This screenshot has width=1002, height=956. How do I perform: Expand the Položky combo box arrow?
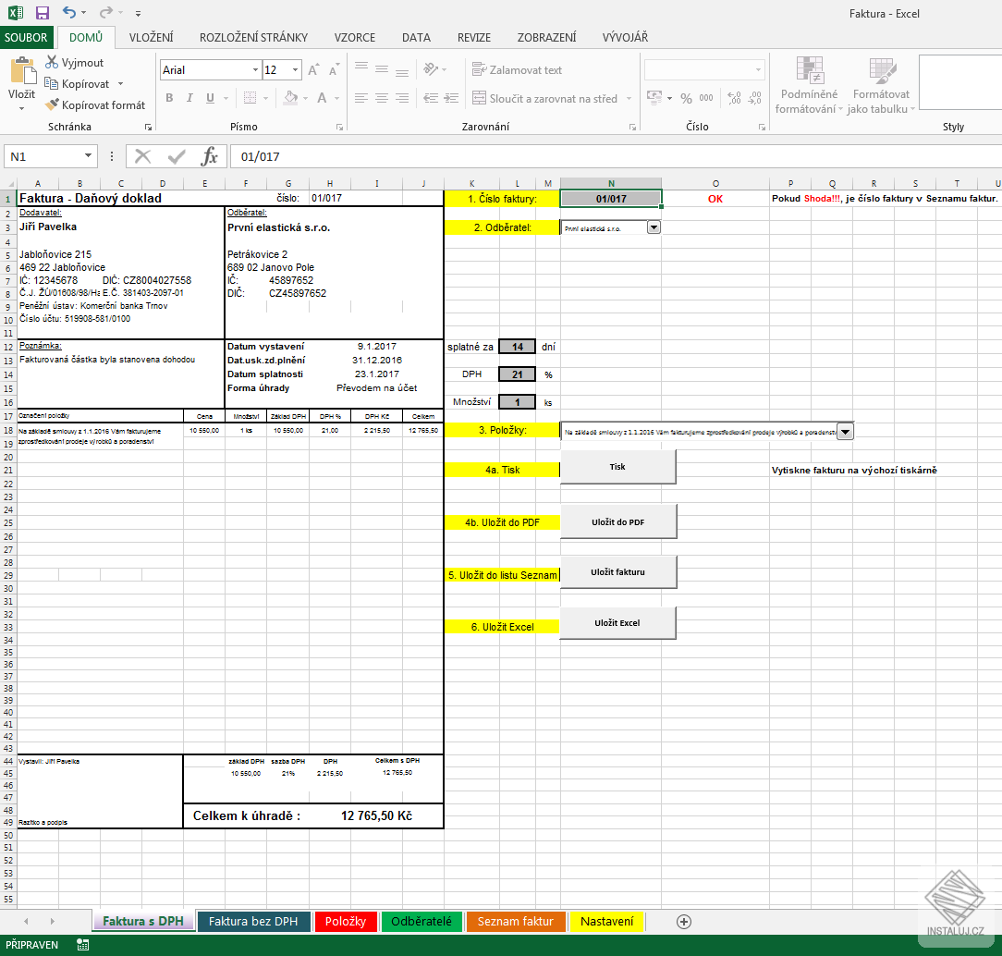click(x=845, y=431)
